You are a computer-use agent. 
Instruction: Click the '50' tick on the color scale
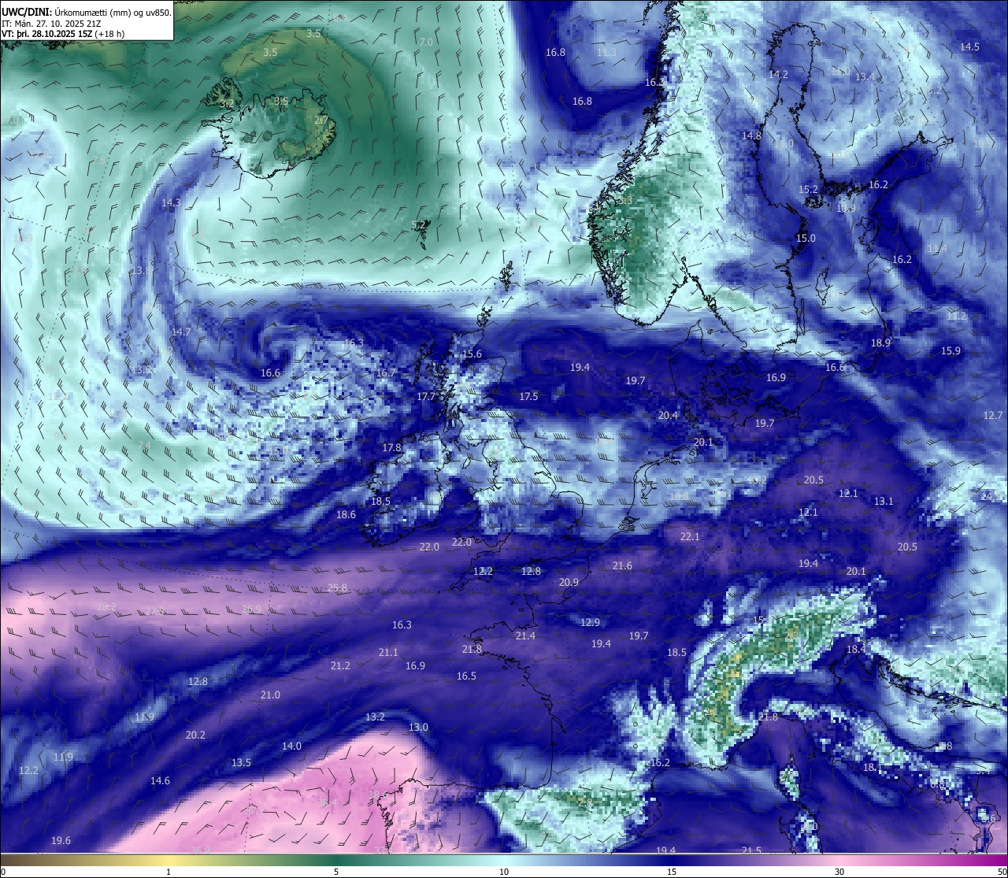1002,871
